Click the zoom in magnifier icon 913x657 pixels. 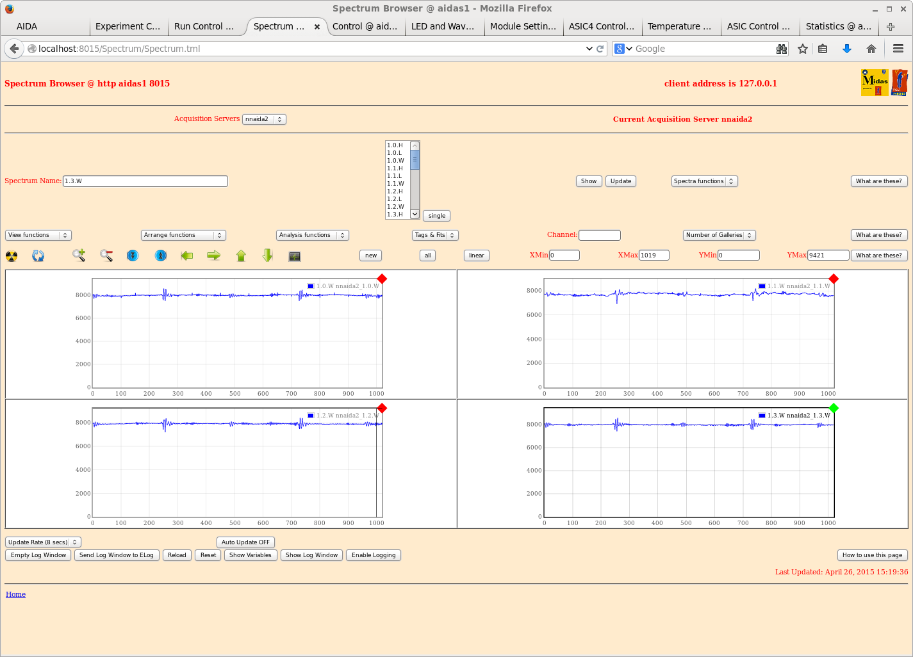[x=79, y=255]
